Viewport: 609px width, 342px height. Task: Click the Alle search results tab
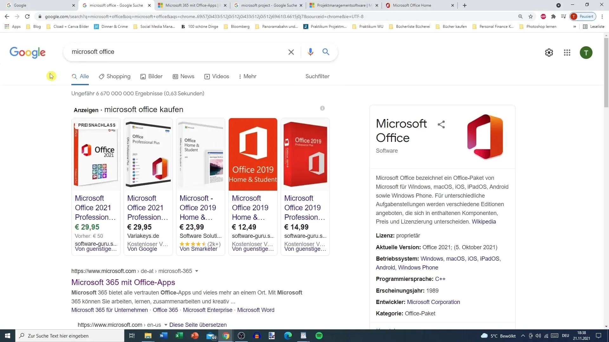84,76
